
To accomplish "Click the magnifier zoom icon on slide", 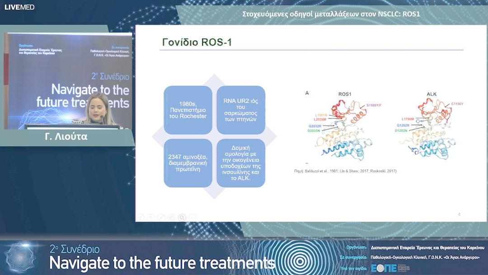I will pos(182,218).
